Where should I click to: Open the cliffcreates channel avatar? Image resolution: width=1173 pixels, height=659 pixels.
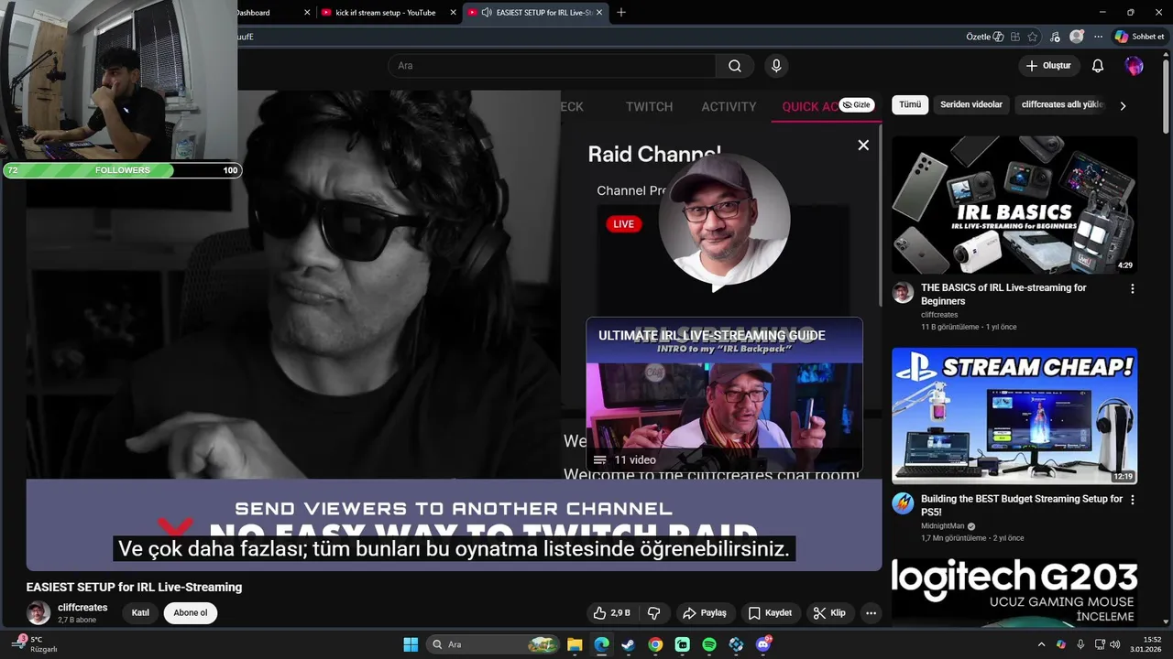click(38, 612)
